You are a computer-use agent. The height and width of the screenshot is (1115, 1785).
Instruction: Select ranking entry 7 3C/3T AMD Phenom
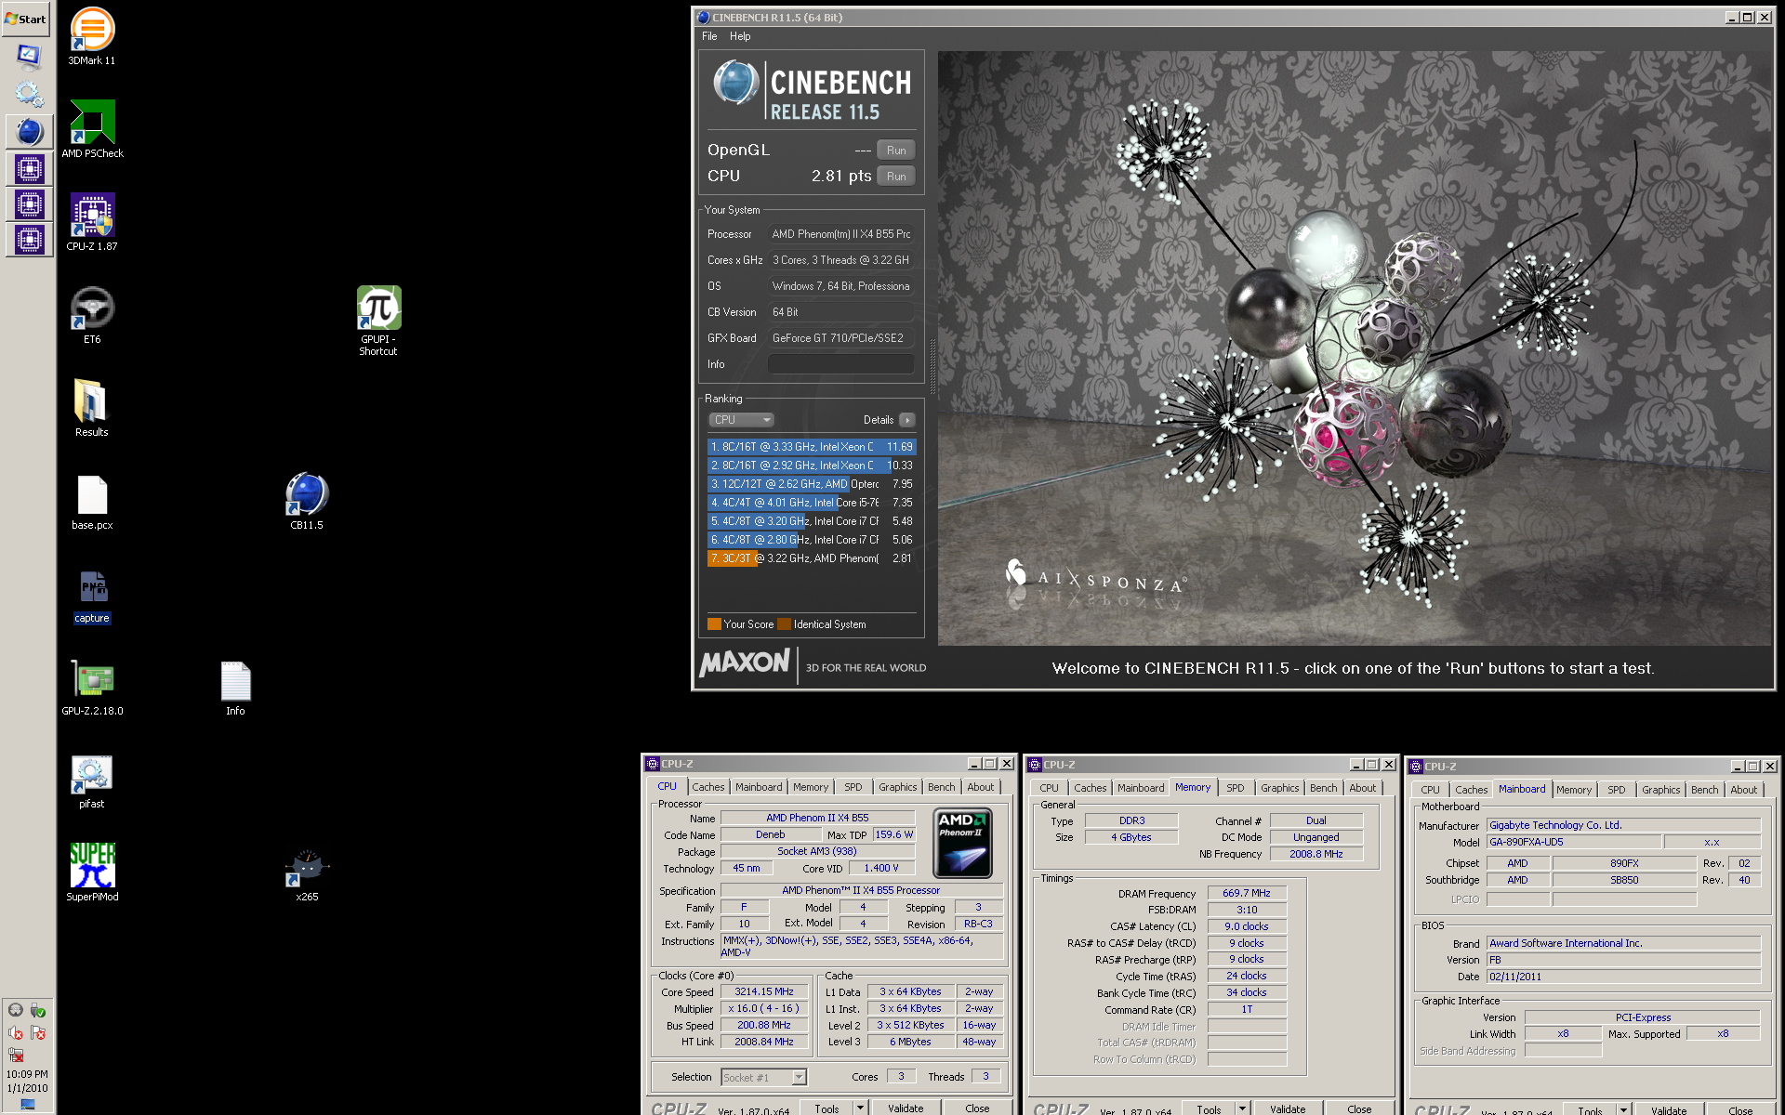pyautogui.click(x=812, y=558)
